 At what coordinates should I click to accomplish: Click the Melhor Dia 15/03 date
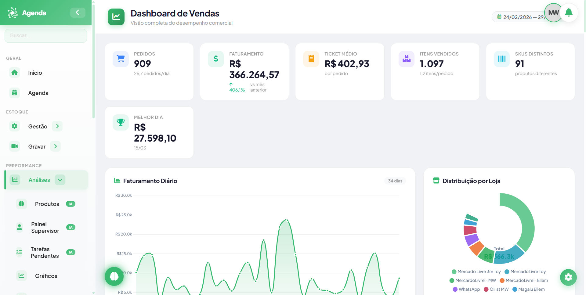140,148
